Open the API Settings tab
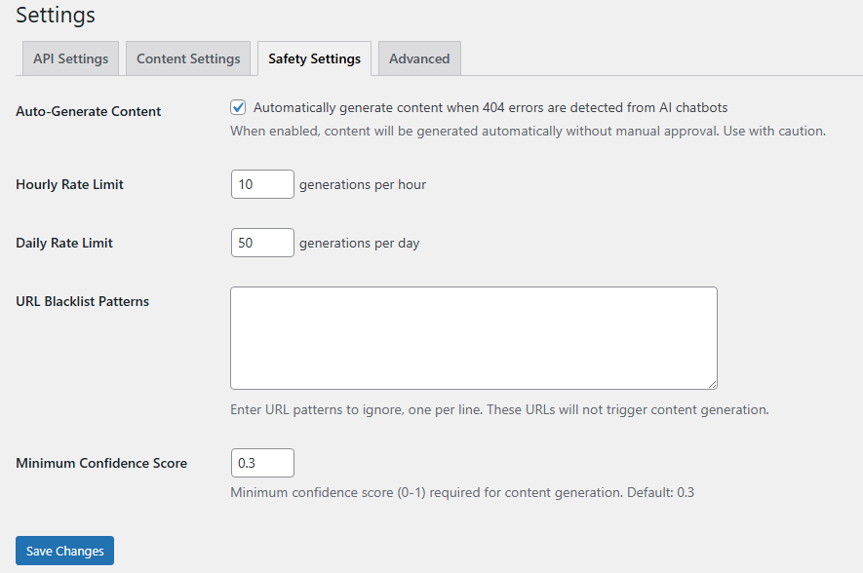 pos(70,58)
